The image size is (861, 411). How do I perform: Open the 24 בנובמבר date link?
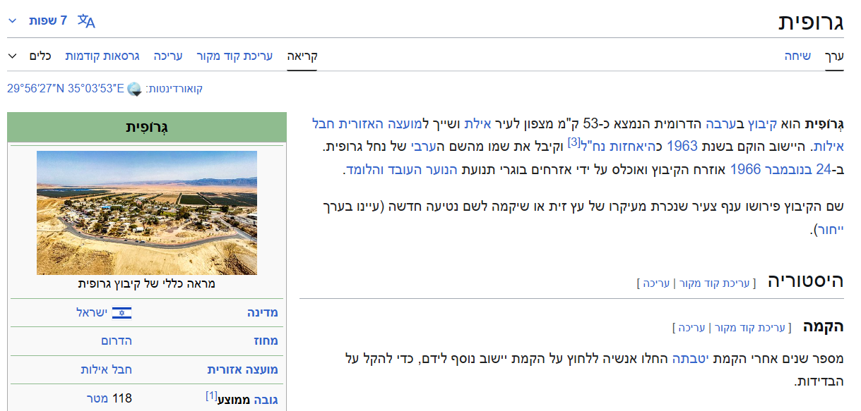pyautogui.click(x=797, y=169)
